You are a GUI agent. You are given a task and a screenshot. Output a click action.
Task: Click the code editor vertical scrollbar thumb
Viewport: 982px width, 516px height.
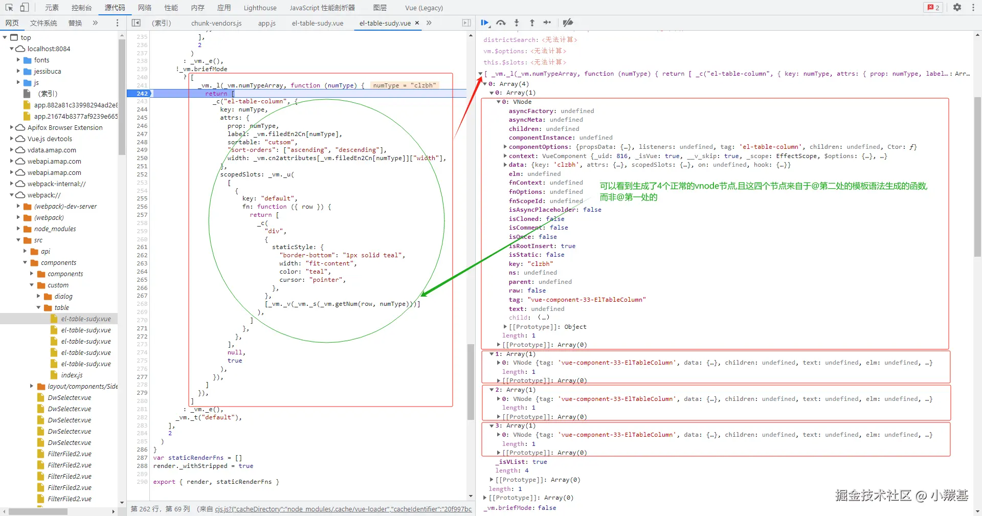click(471, 381)
